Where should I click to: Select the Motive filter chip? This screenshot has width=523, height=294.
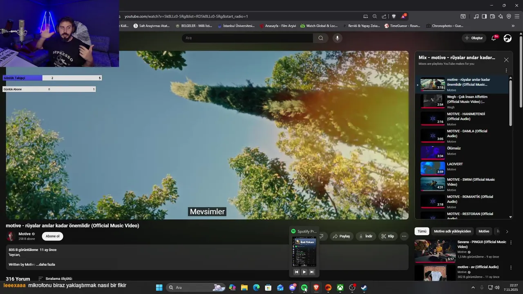click(484, 231)
